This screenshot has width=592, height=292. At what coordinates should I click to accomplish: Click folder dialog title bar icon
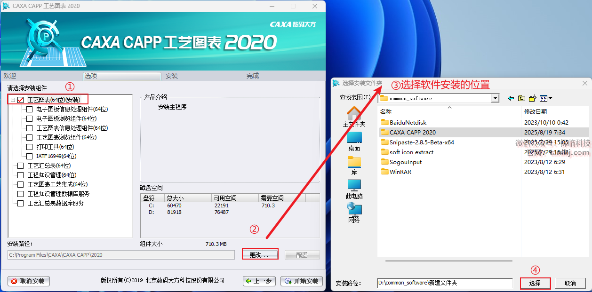pos(336,83)
